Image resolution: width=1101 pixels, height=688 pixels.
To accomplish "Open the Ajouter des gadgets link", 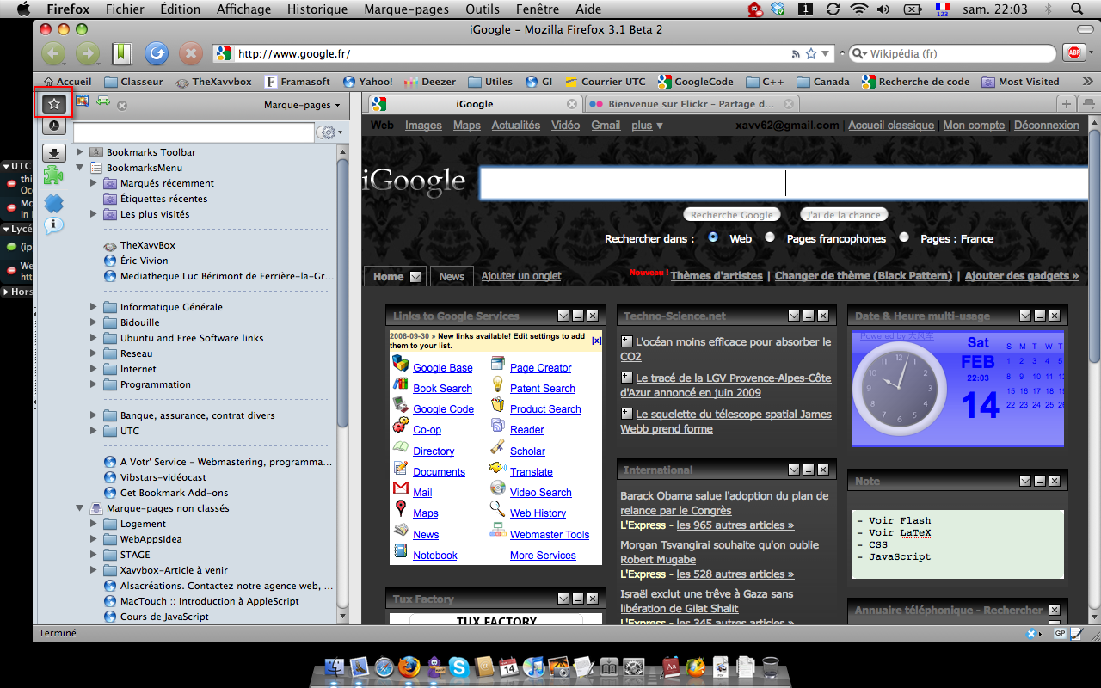I will point(1022,276).
